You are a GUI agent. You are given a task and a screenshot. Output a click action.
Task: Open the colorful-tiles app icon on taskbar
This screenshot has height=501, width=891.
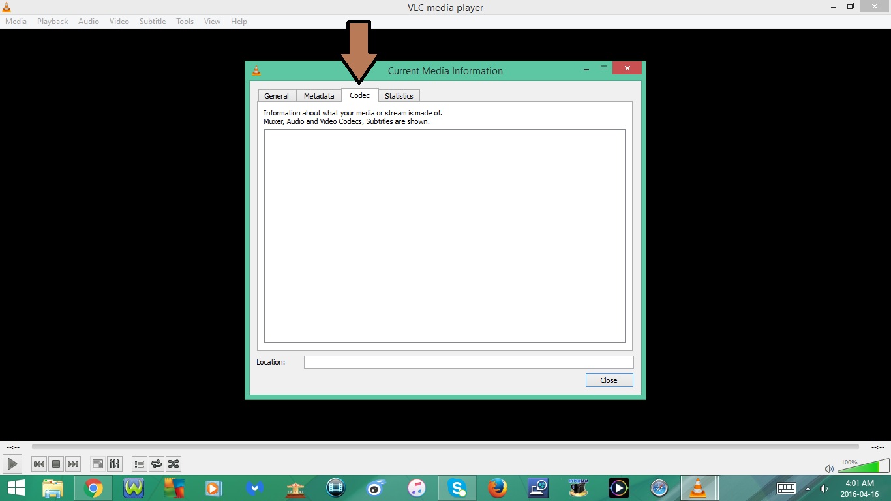[174, 488]
